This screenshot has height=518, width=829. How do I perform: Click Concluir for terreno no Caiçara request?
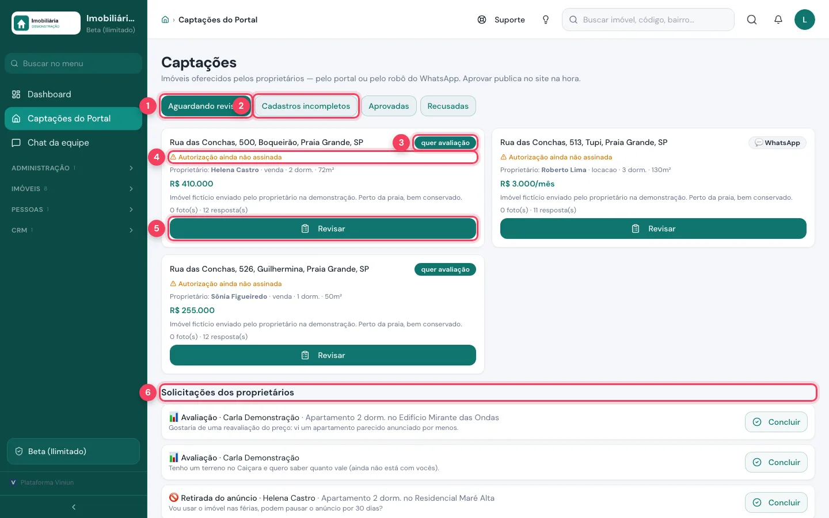point(776,462)
